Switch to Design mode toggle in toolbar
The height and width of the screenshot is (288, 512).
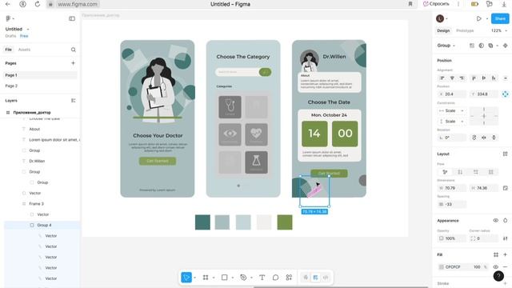tap(315, 278)
